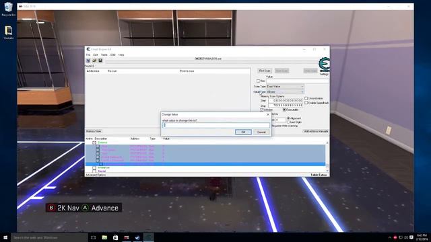Select the Last Digits radio button
The height and width of the screenshot is (242, 431).
tap(288, 122)
